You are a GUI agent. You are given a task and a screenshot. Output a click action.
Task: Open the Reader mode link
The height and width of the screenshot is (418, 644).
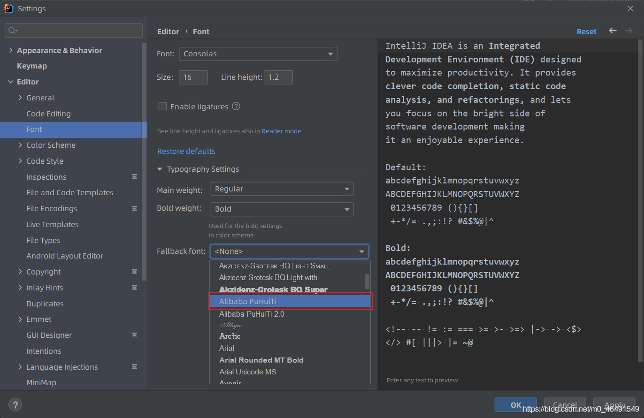click(281, 131)
